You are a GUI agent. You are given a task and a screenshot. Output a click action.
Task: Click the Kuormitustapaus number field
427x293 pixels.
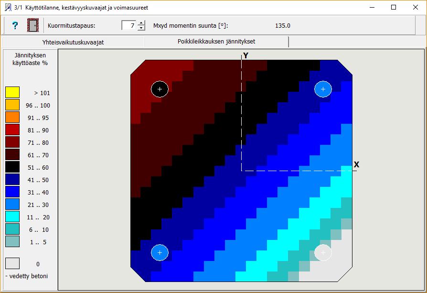point(129,25)
